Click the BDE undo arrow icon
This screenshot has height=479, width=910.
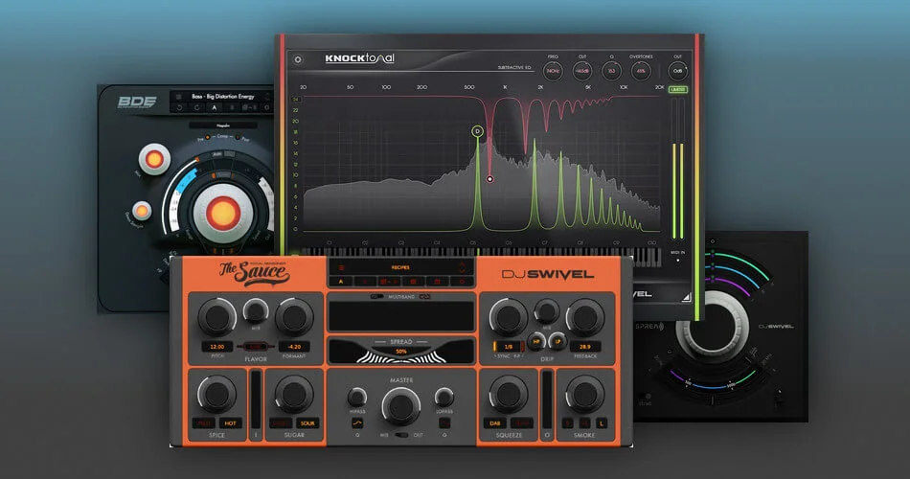click(x=180, y=108)
